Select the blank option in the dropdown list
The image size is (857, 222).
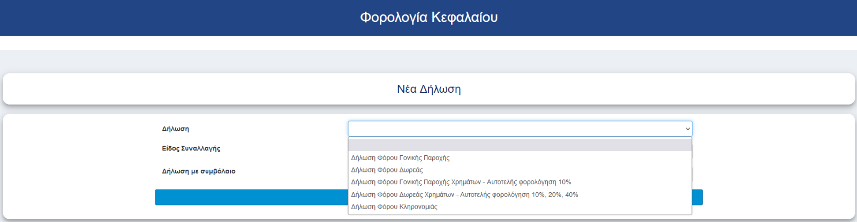pos(520,145)
